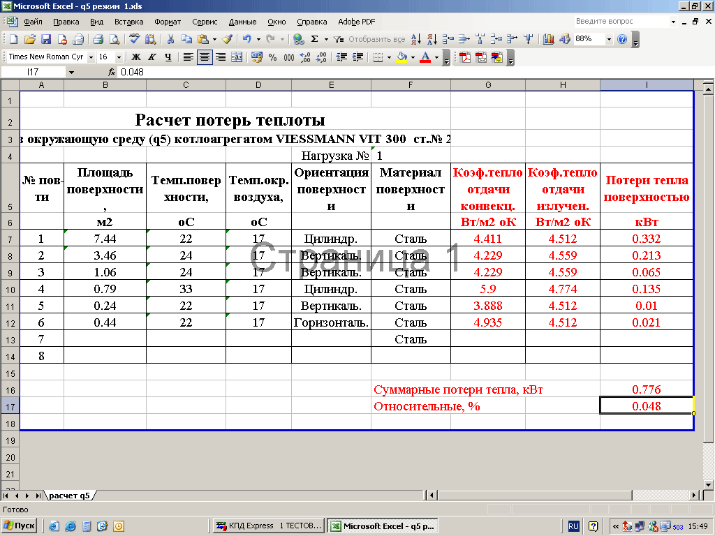This screenshot has height=536, width=715.
Task: Click the AutoSum sigma icon
Action: point(315,39)
